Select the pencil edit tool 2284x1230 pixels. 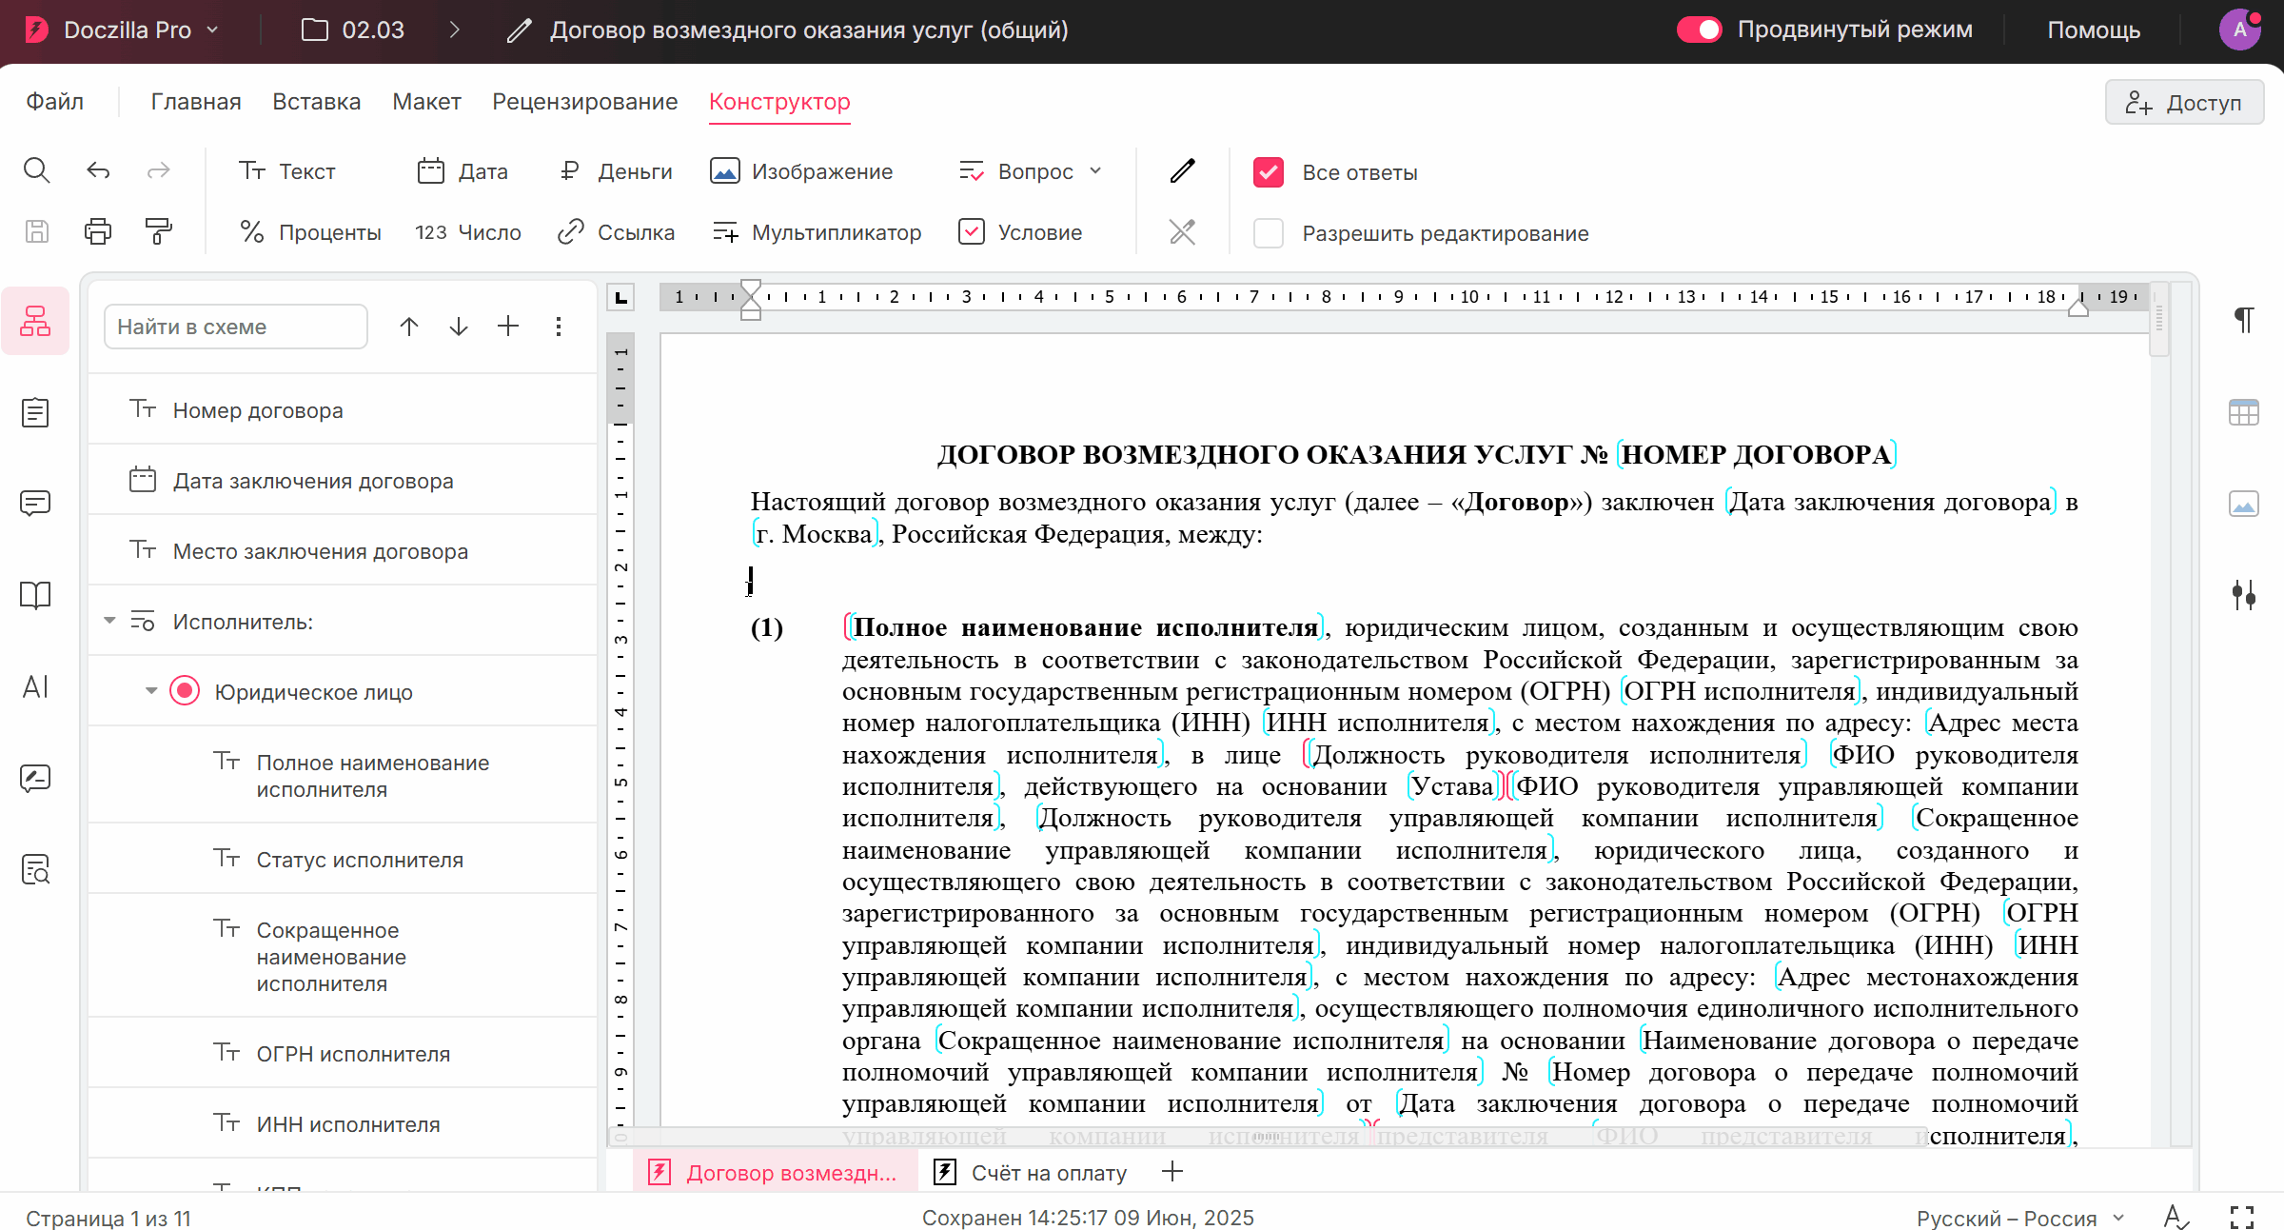(1182, 171)
